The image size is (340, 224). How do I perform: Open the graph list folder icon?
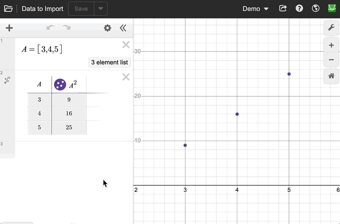(x=8, y=9)
